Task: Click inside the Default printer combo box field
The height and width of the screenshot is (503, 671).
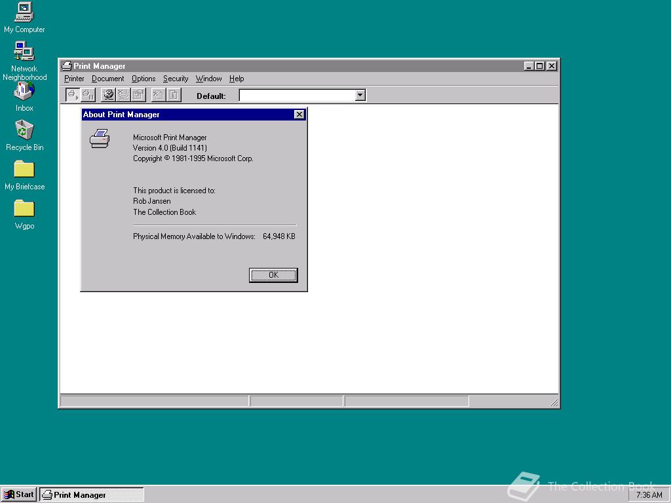Action: (297, 96)
